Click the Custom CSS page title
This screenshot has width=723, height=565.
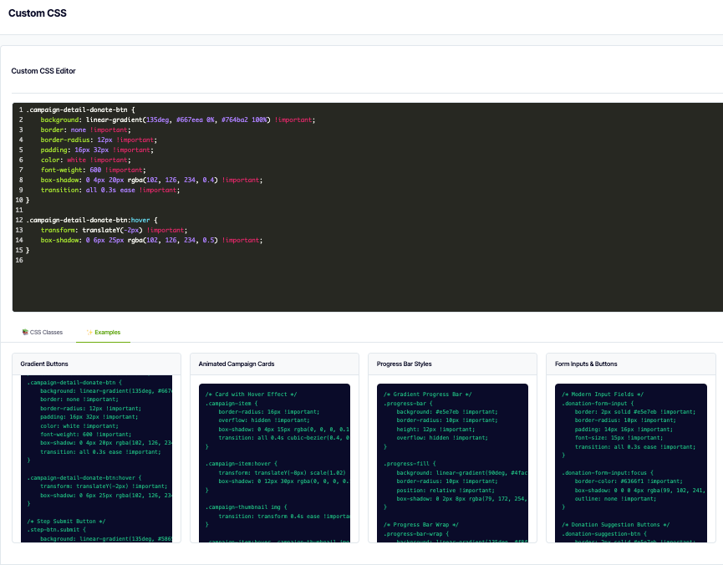tap(37, 13)
